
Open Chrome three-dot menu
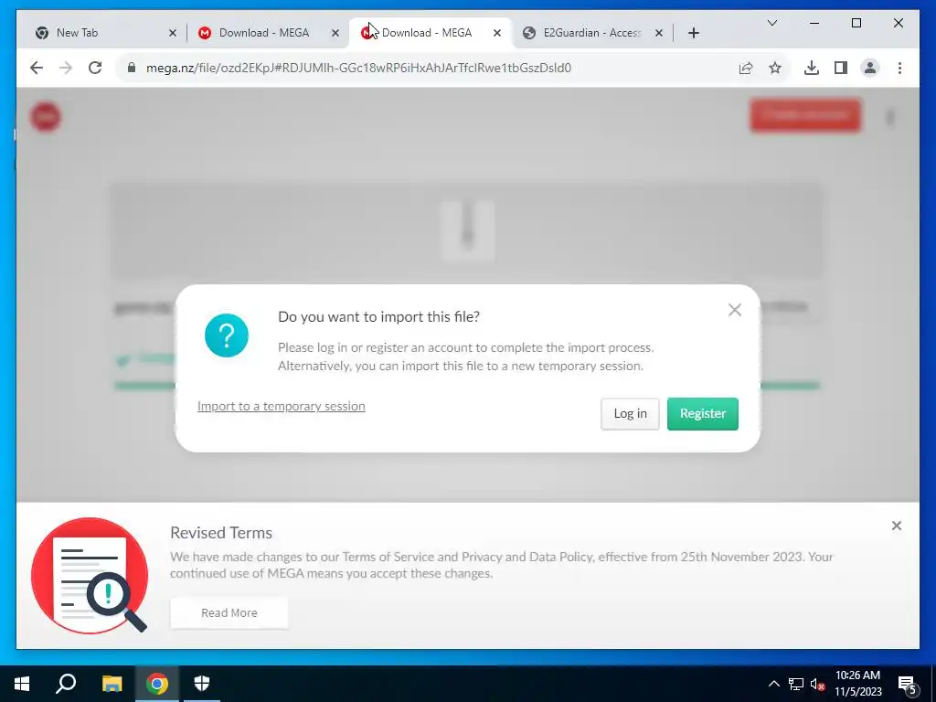pos(899,68)
